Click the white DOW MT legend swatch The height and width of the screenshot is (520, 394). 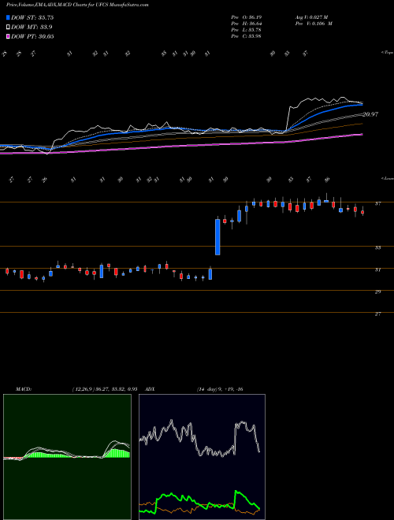(8, 27)
